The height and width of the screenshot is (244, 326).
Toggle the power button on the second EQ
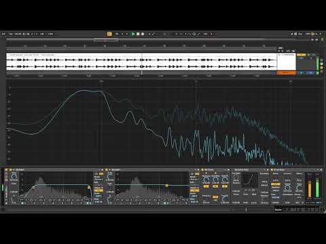click(x=107, y=169)
